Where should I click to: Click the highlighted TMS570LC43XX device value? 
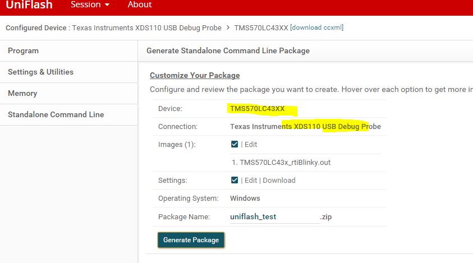[258, 109]
